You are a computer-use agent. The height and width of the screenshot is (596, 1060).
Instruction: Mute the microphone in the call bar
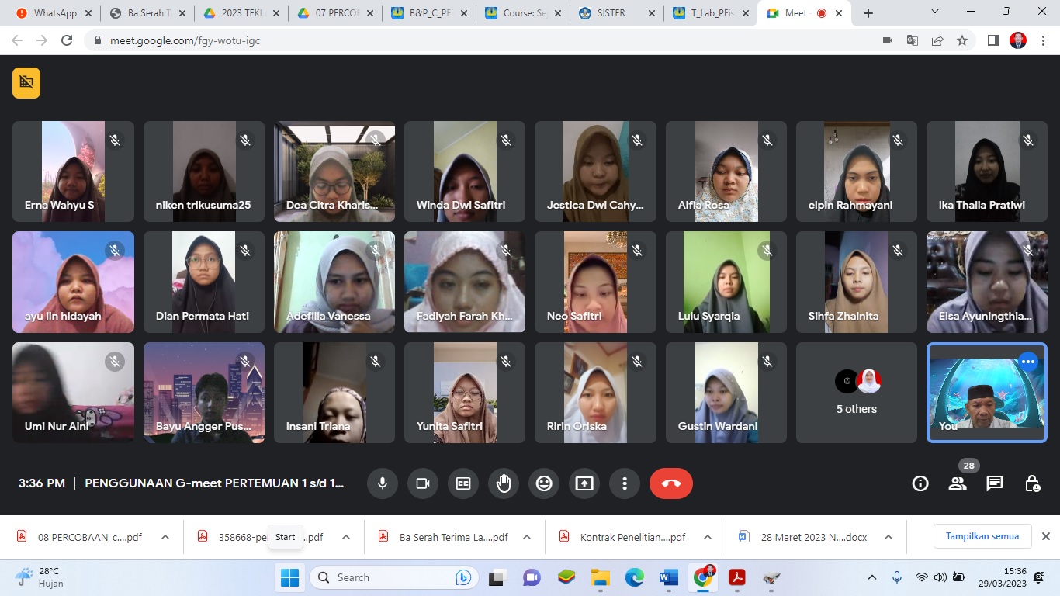(383, 483)
